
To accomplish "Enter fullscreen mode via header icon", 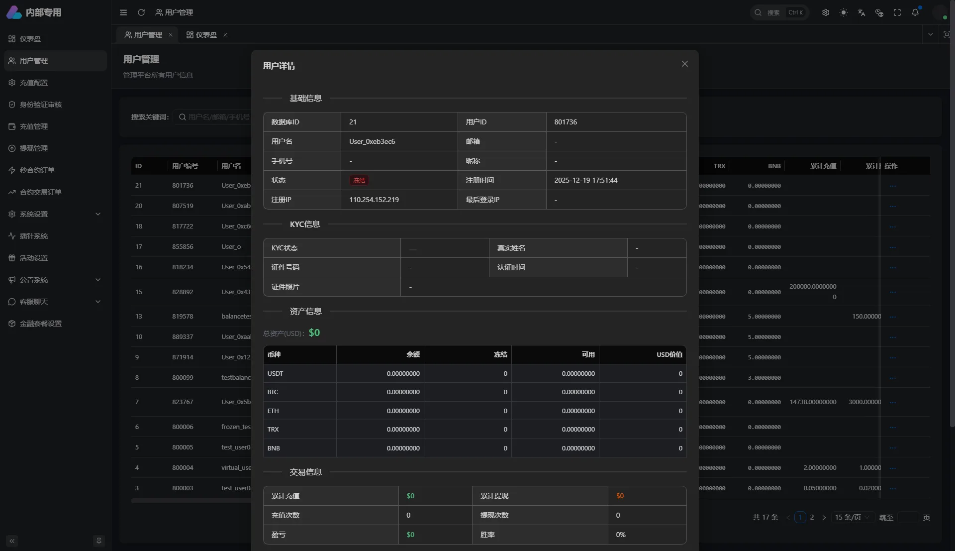I will click(897, 12).
